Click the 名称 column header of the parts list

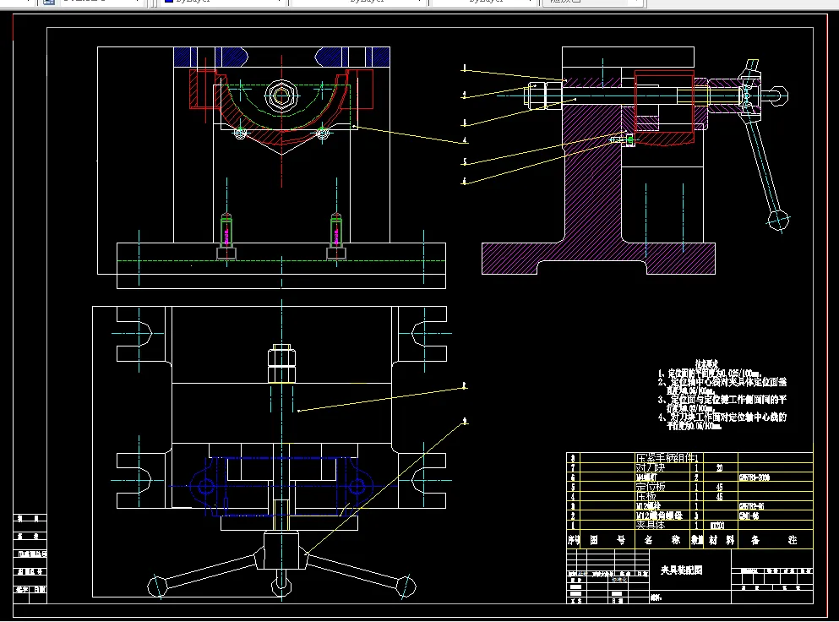pyautogui.click(x=662, y=540)
